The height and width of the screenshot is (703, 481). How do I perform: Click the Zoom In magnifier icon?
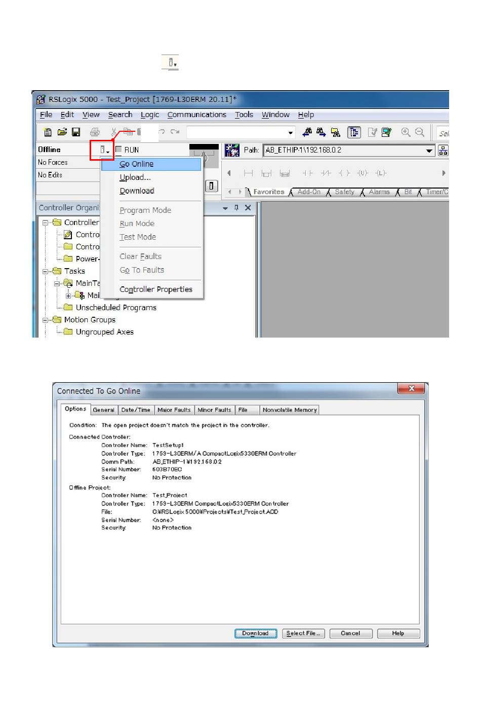[x=406, y=133]
